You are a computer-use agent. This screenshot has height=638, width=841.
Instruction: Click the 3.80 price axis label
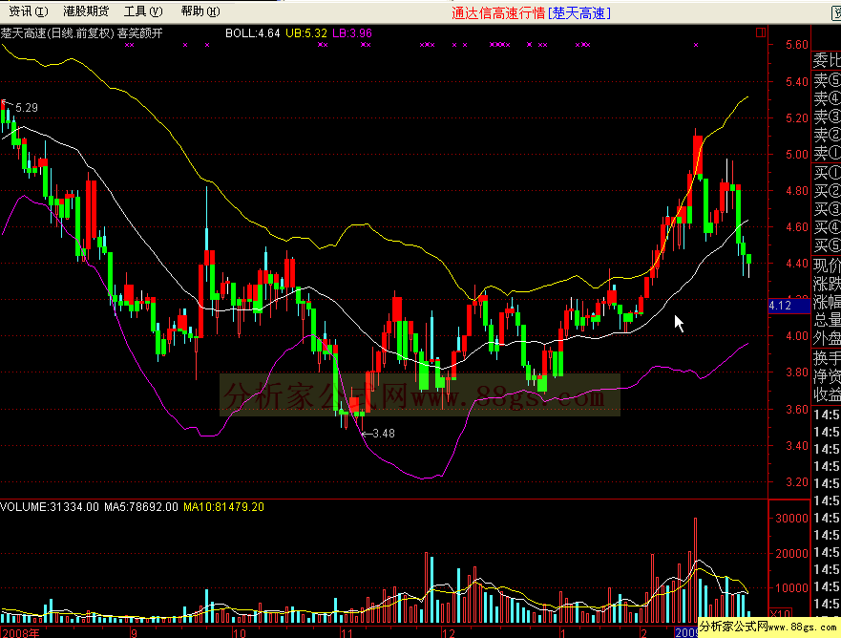(796, 372)
